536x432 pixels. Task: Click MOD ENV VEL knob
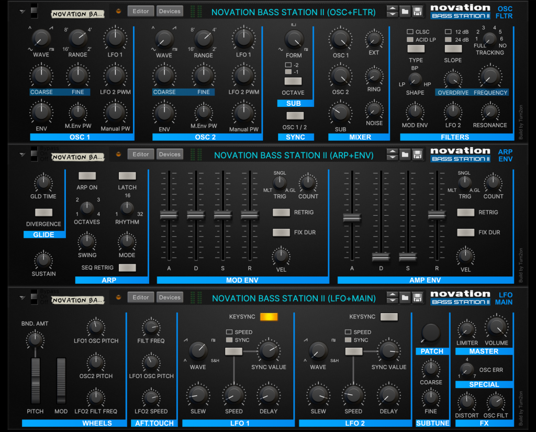pyautogui.click(x=281, y=256)
